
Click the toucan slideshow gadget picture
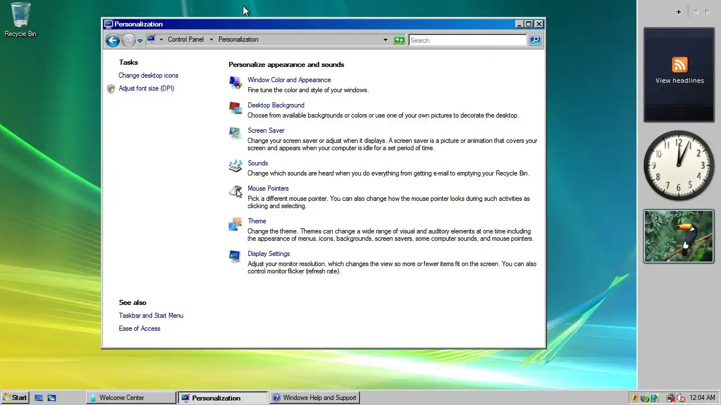click(x=679, y=236)
